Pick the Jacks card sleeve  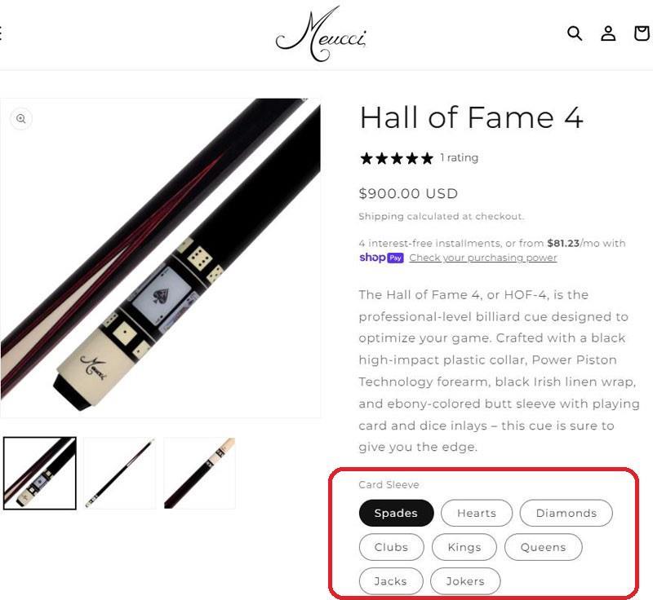[391, 581]
